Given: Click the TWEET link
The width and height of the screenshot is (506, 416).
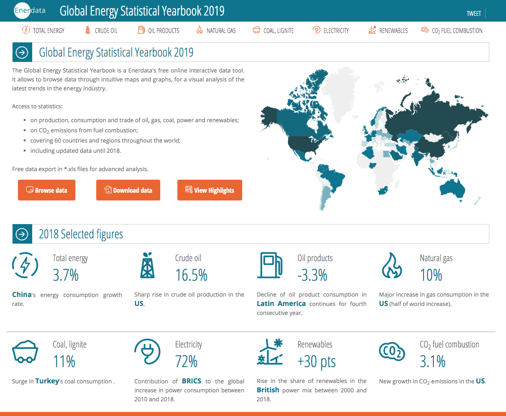Looking at the screenshot, I should coord(474,13).
